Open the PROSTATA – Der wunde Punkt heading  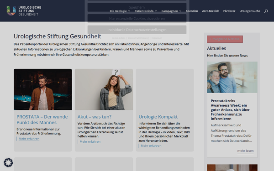[42, 119]
